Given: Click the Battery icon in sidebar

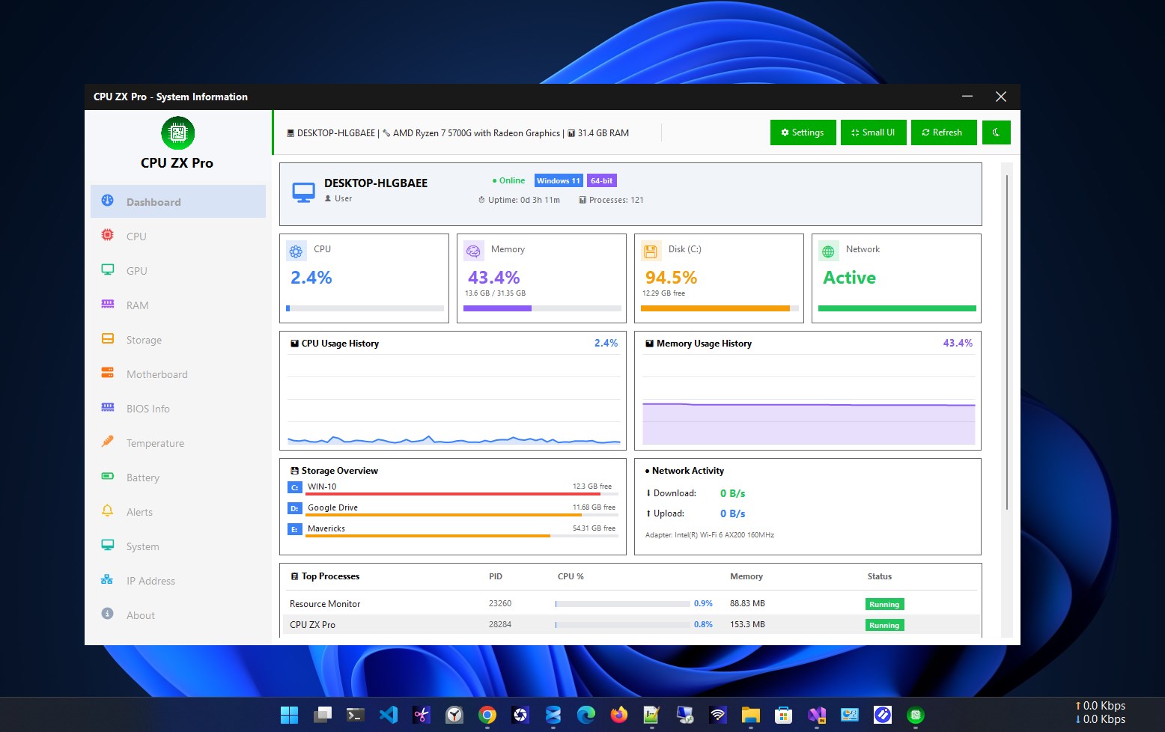Looking at the screenshot, I should coord(108,476).
